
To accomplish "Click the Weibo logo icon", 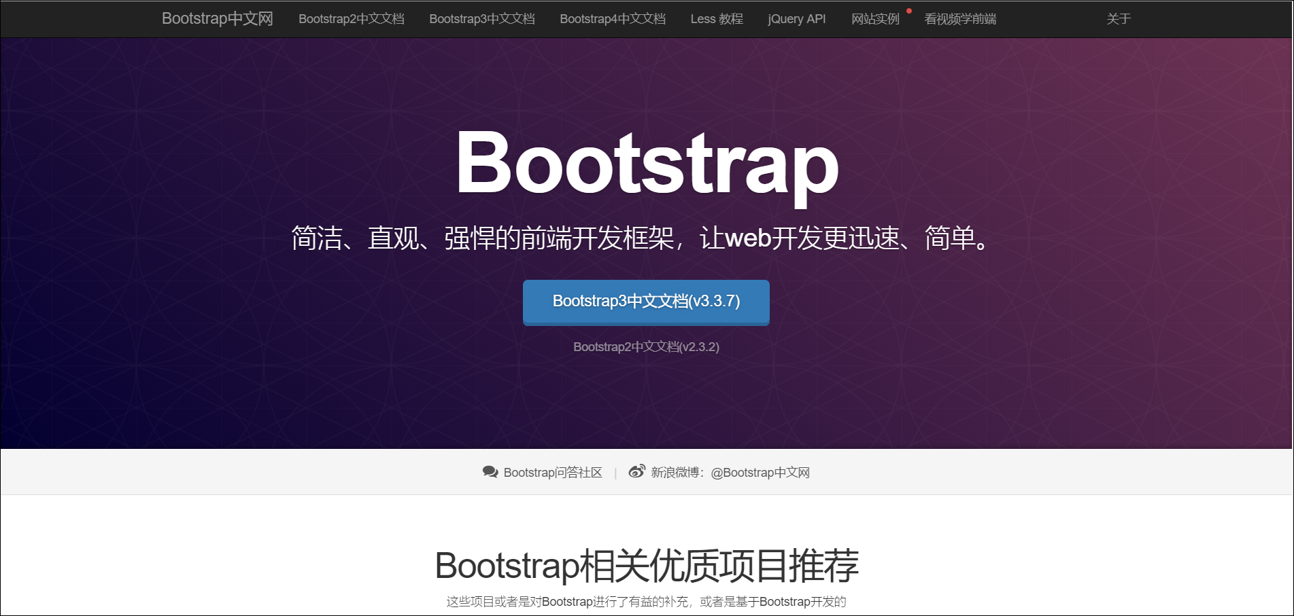I will click(x=636, y=471).
